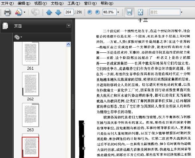Image resolution: width=195 pixels, height=158 pixels.
Task: Open the 文档 (Document) menu
Action: coord(57,3)
